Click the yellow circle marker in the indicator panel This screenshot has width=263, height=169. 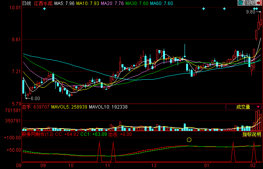(x=189, y=140)
